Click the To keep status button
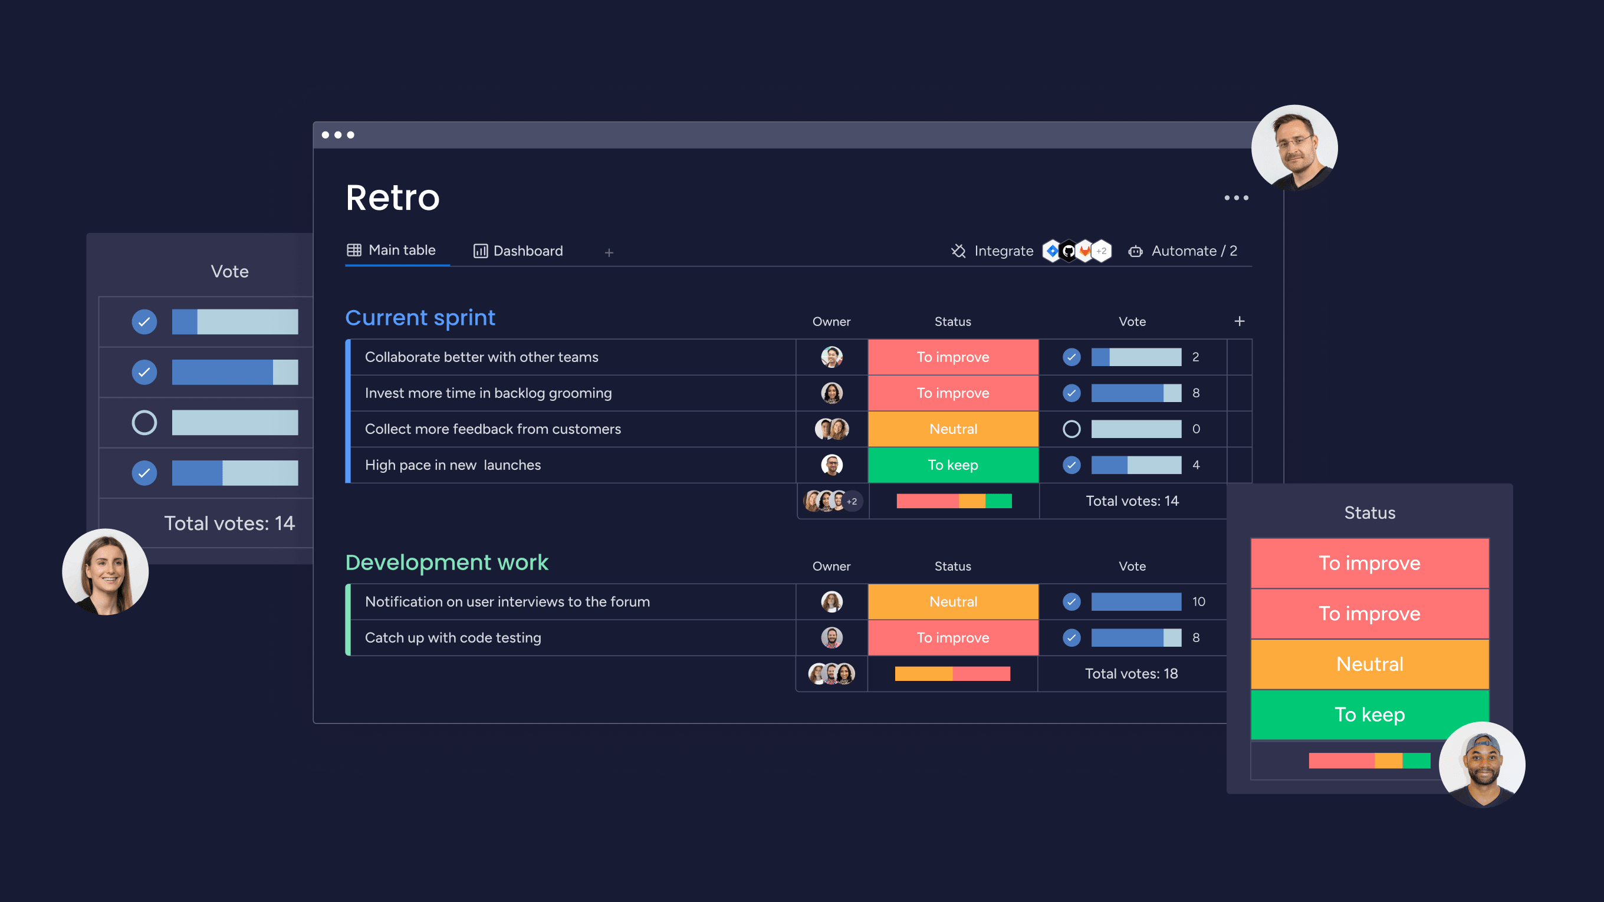The height and width of the screenshot is (902, 1604). click(x=1369, y=715)
